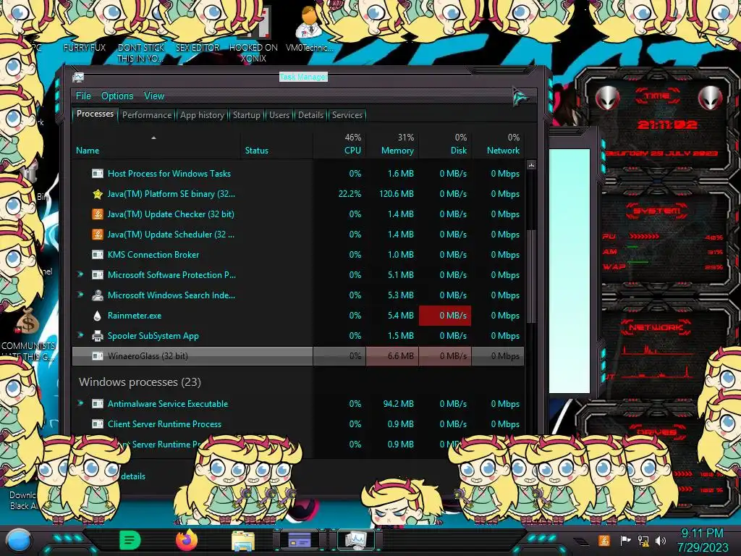Click the network tray icon with warning
Image resolution: width=741 pixels, height=556 pixels.
tap(643, 540)
